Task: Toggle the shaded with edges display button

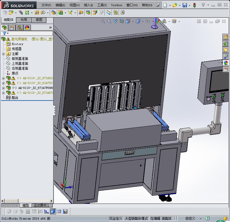Action: click(53, 211)
